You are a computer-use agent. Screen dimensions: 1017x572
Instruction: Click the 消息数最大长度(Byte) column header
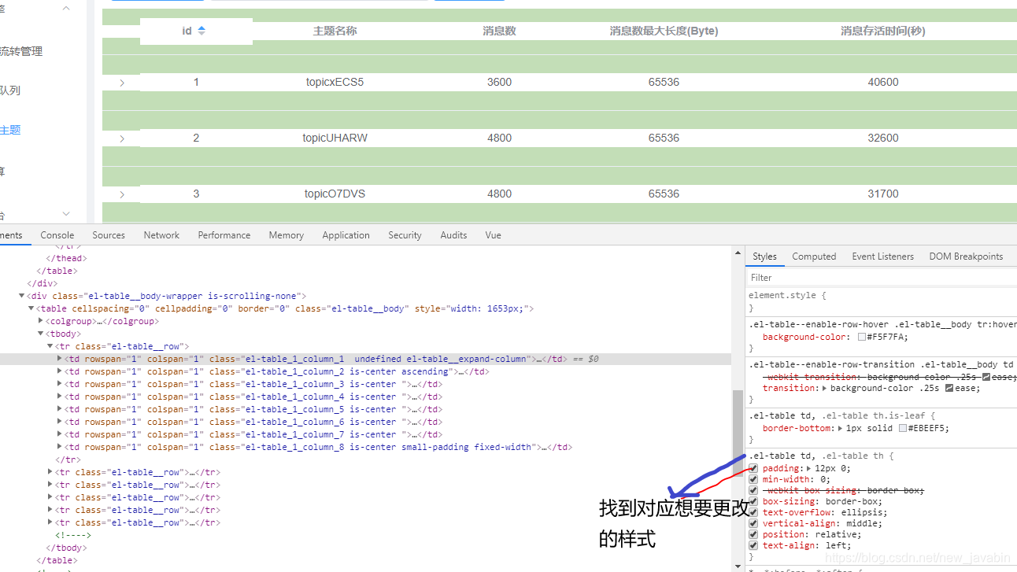[x=664, y=31]
